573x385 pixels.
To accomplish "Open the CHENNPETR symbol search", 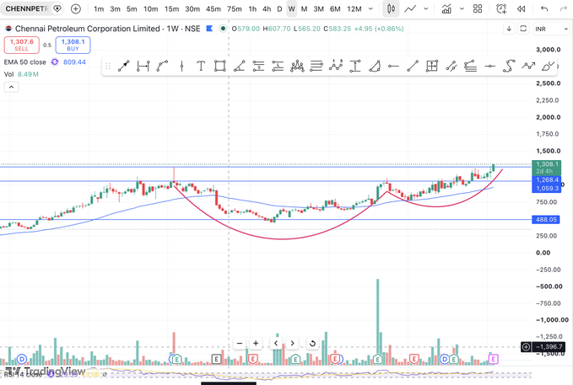I will (27, 8).
